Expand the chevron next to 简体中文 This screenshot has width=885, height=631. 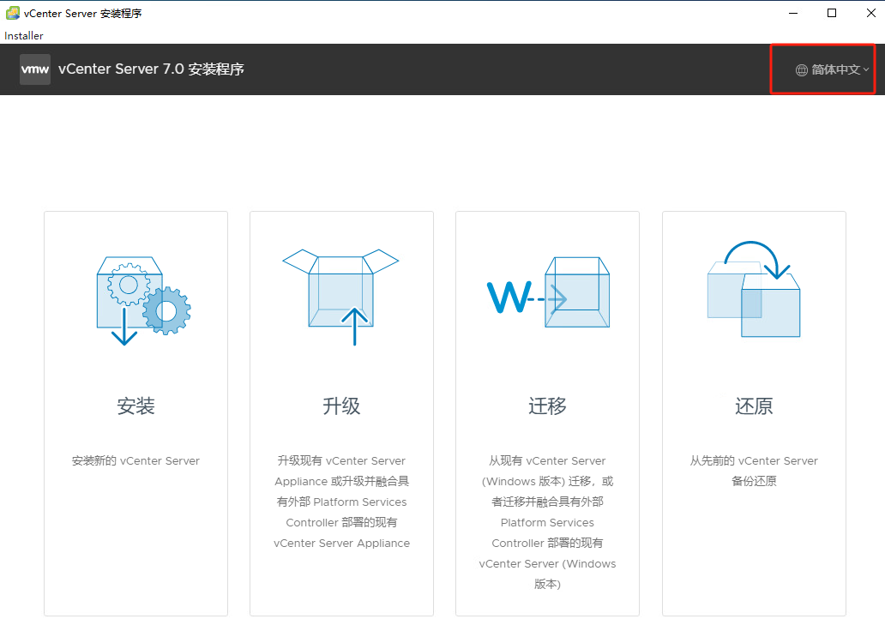click(866, 69)
